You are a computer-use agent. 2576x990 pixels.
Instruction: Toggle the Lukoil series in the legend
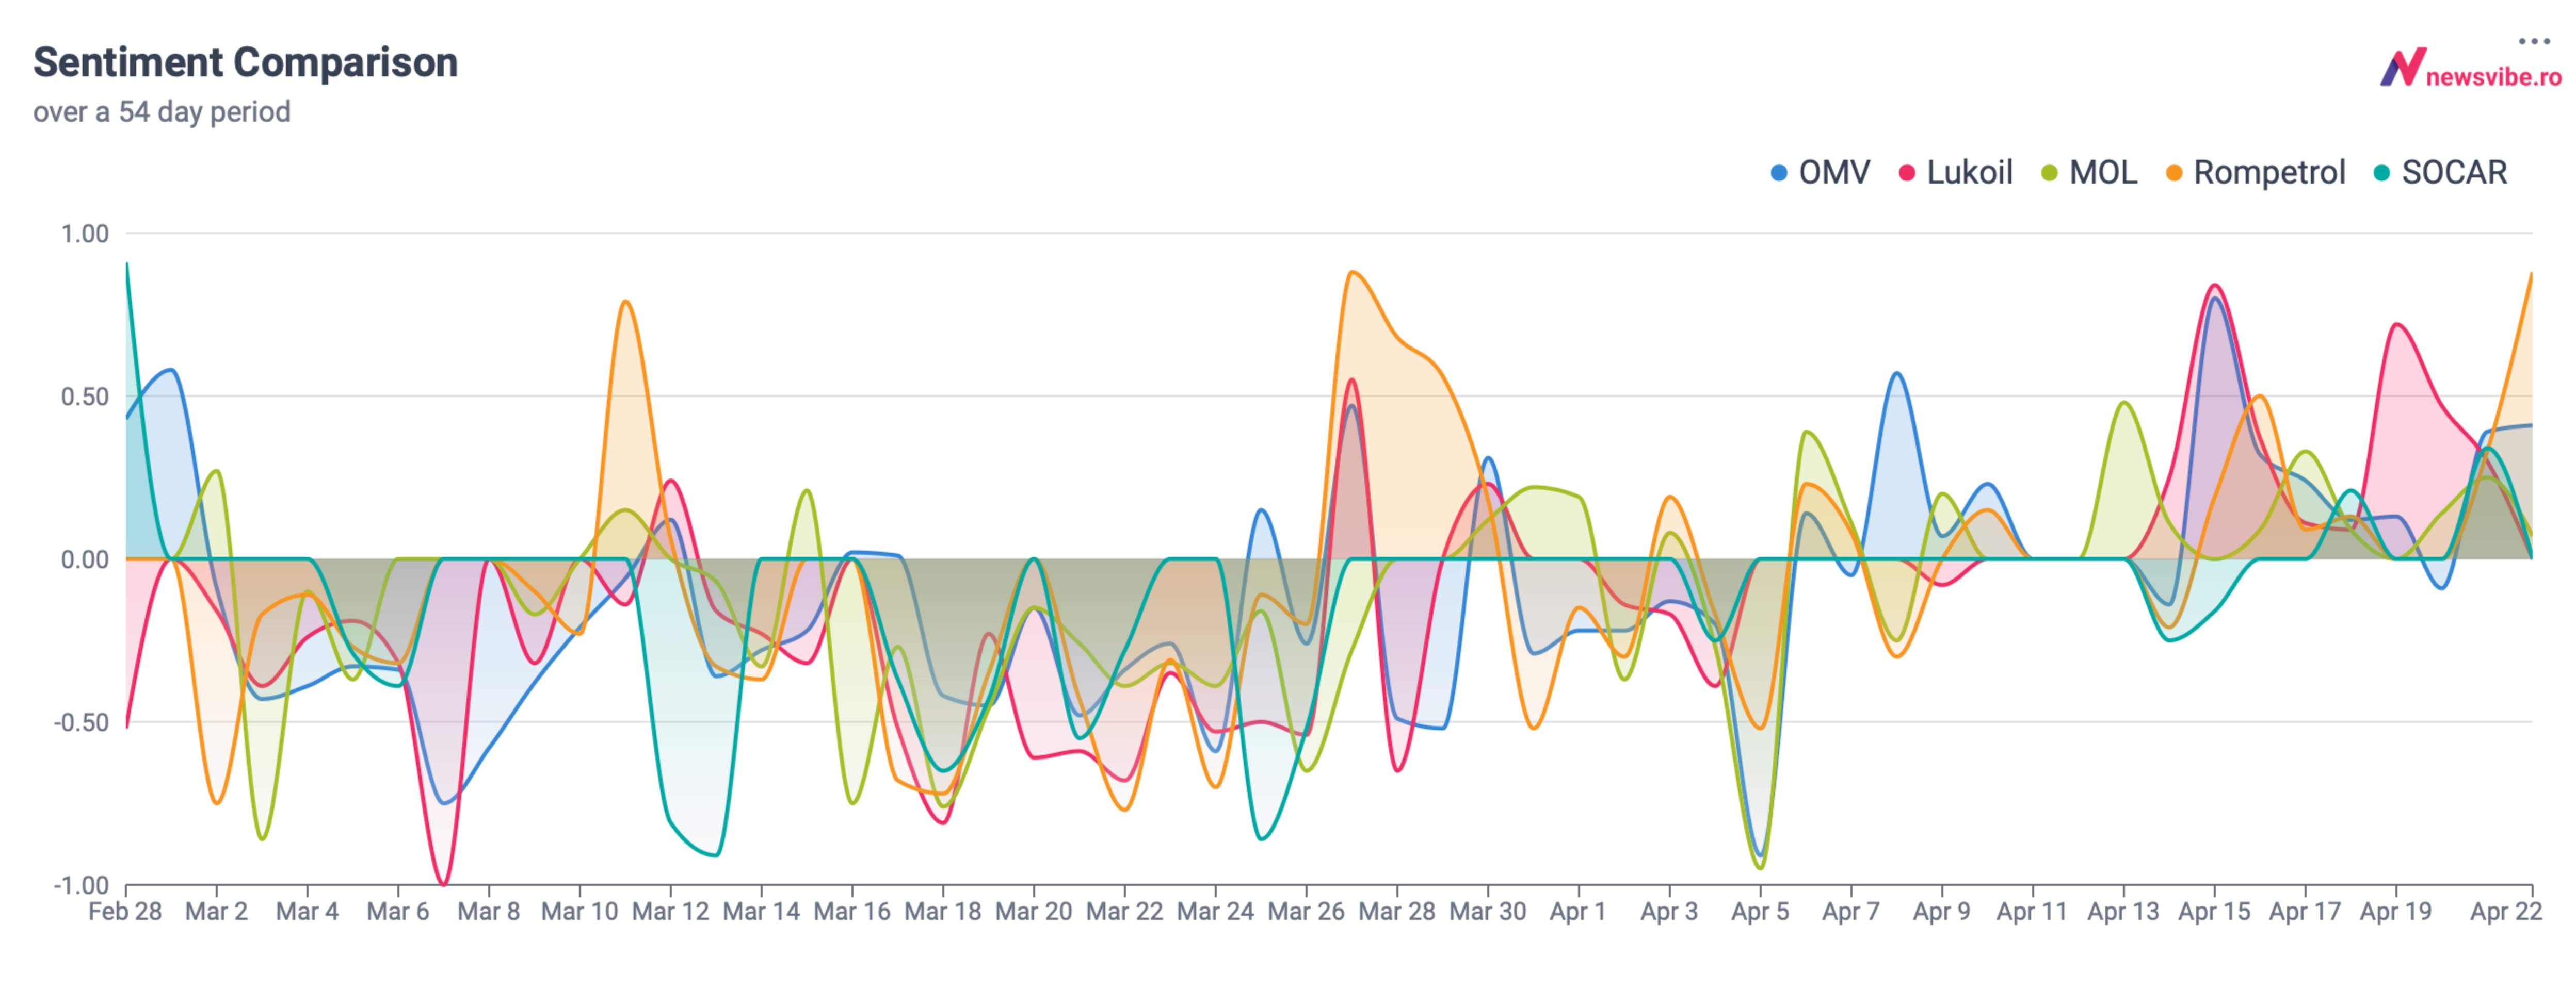click(1955, 173)
